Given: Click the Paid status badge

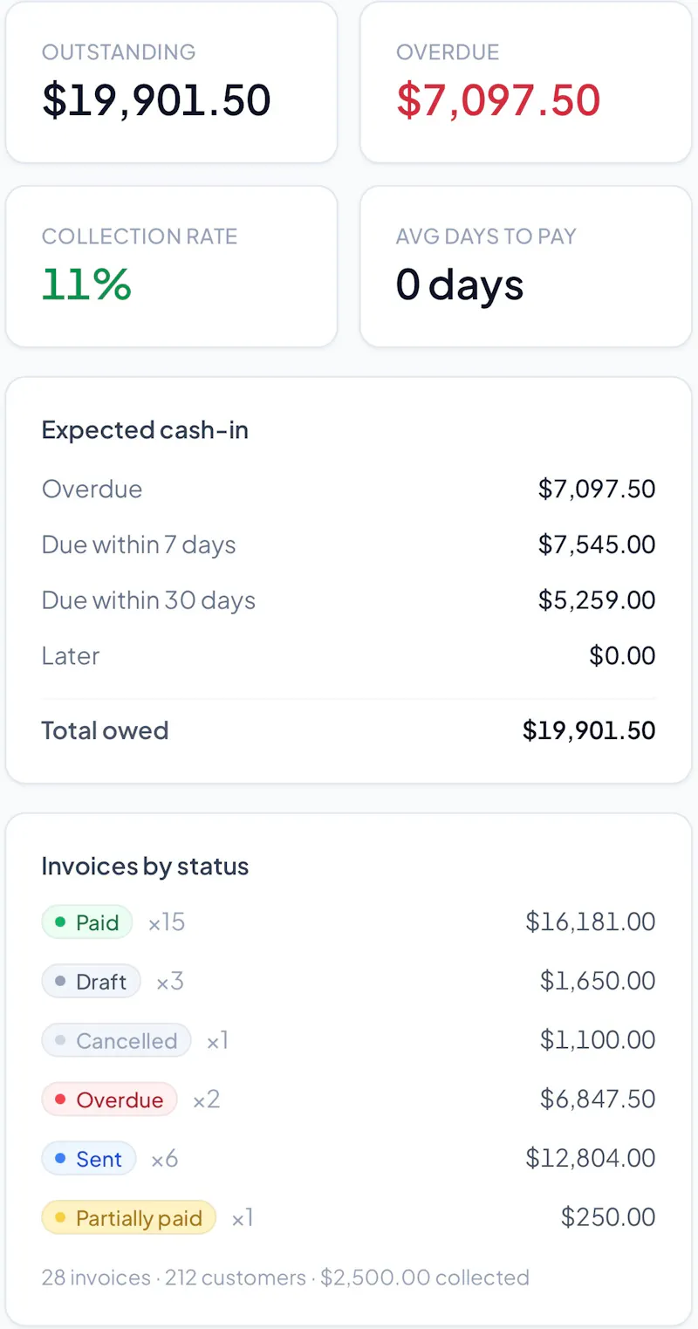Looking at the screenshot, I should pos(86,922).
